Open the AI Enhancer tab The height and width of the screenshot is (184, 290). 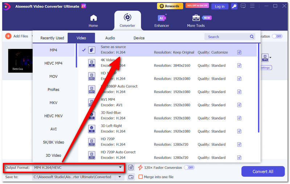(162, 21)
